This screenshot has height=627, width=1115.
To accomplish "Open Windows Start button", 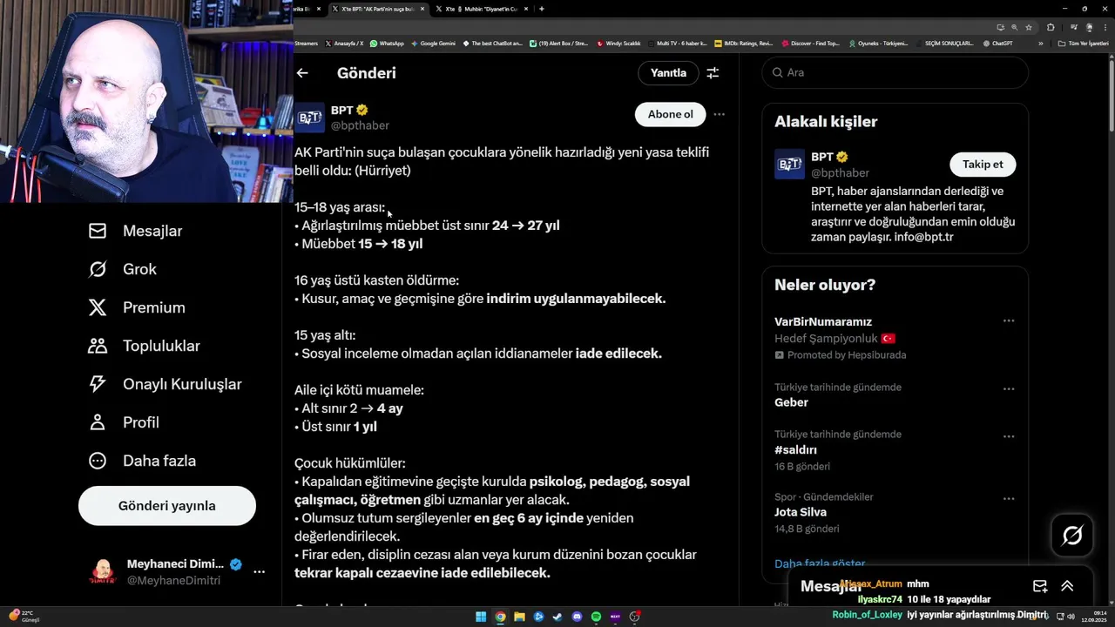I will pyautogui.click(x=481, y=617).
